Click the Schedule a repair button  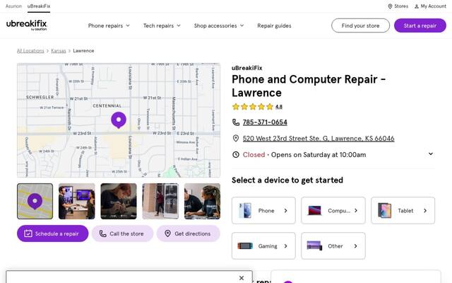53,233
